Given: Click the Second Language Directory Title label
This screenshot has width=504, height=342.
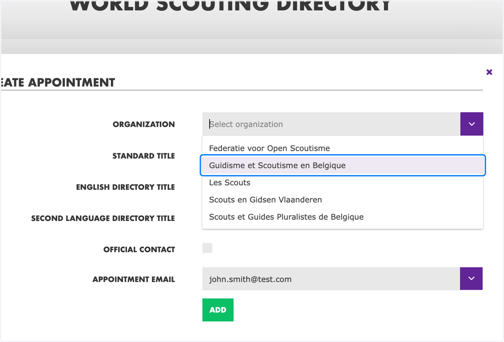Looking at the screenshot, I should click(x=103, y=218).
